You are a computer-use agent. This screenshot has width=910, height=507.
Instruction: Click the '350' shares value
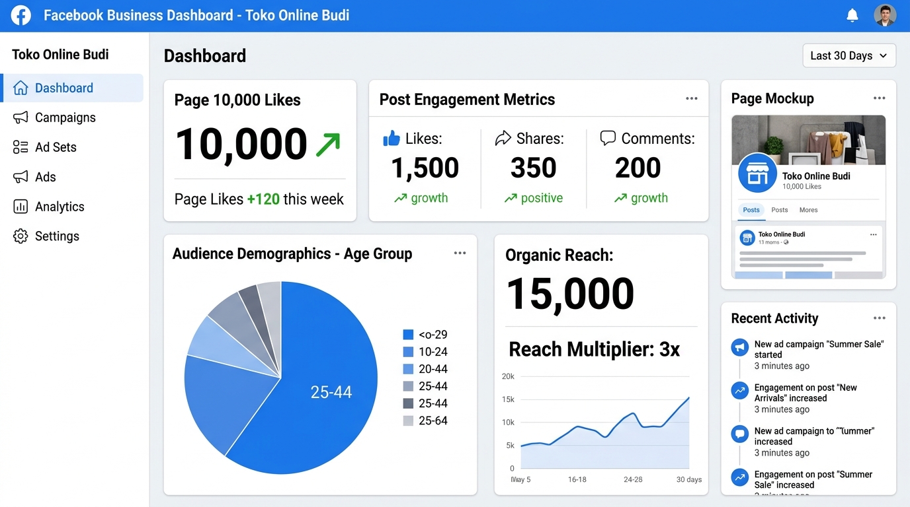pyautogui.click(x=534, y=168)
